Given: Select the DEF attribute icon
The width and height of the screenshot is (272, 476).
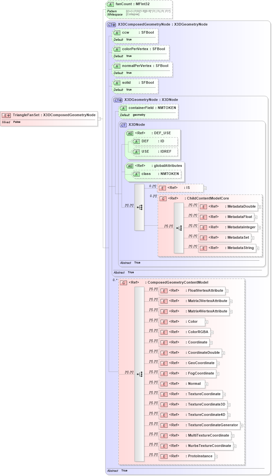Looking at the screenshot, I should coord(136,141).
